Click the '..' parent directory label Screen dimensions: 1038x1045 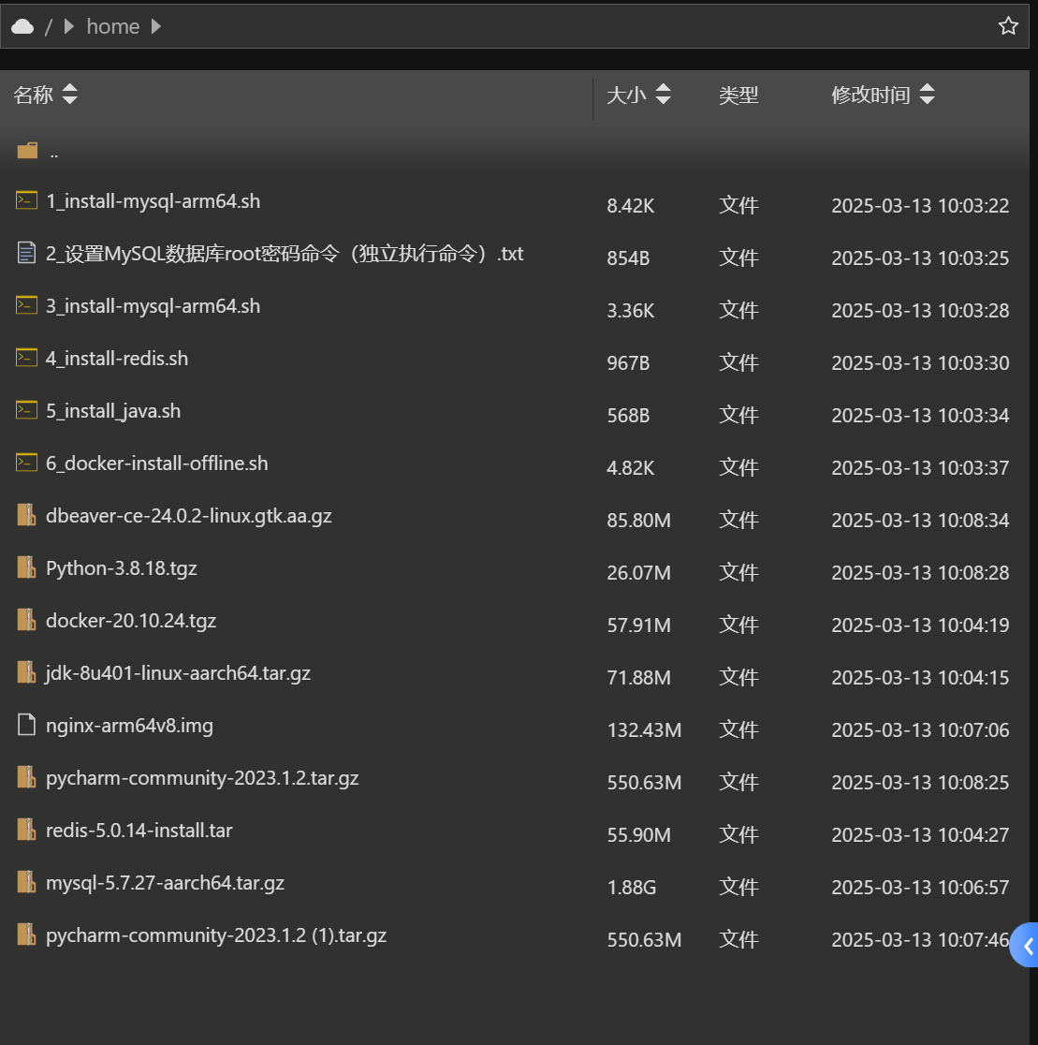point(54,154)
